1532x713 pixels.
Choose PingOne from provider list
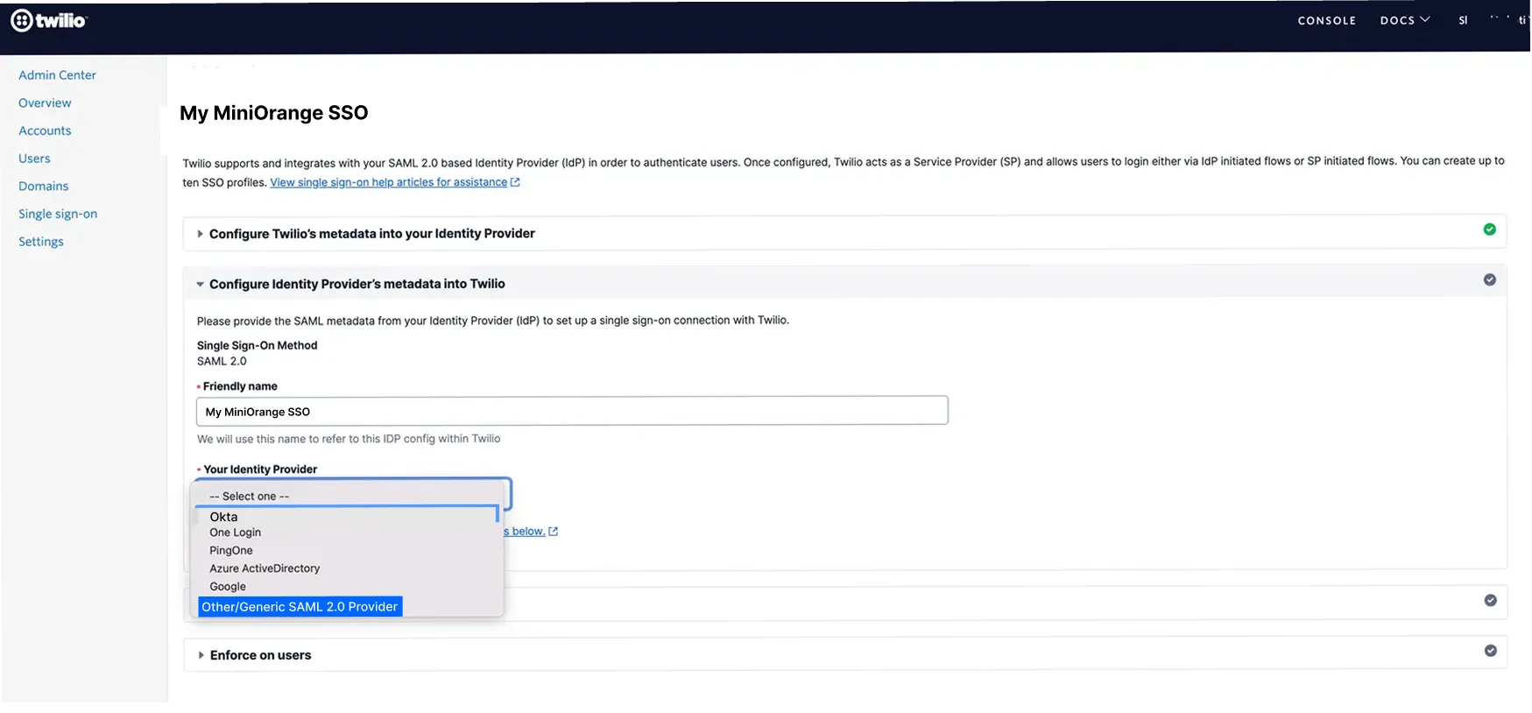[230, 551]
